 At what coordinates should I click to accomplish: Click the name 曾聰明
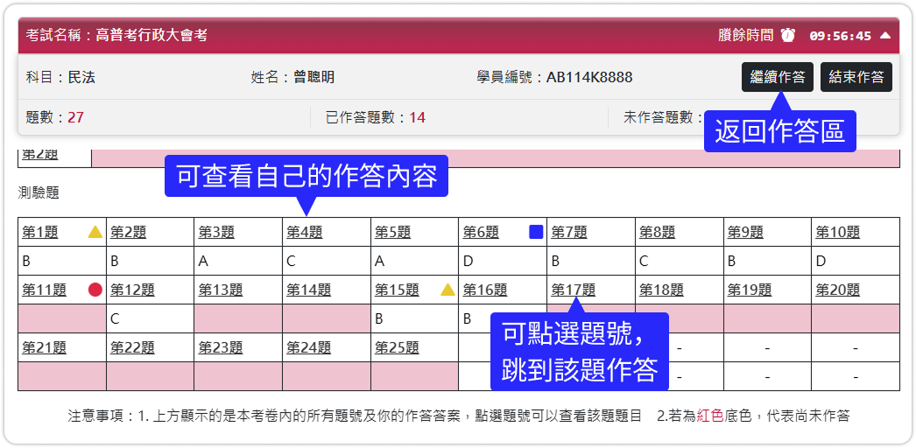314,77
